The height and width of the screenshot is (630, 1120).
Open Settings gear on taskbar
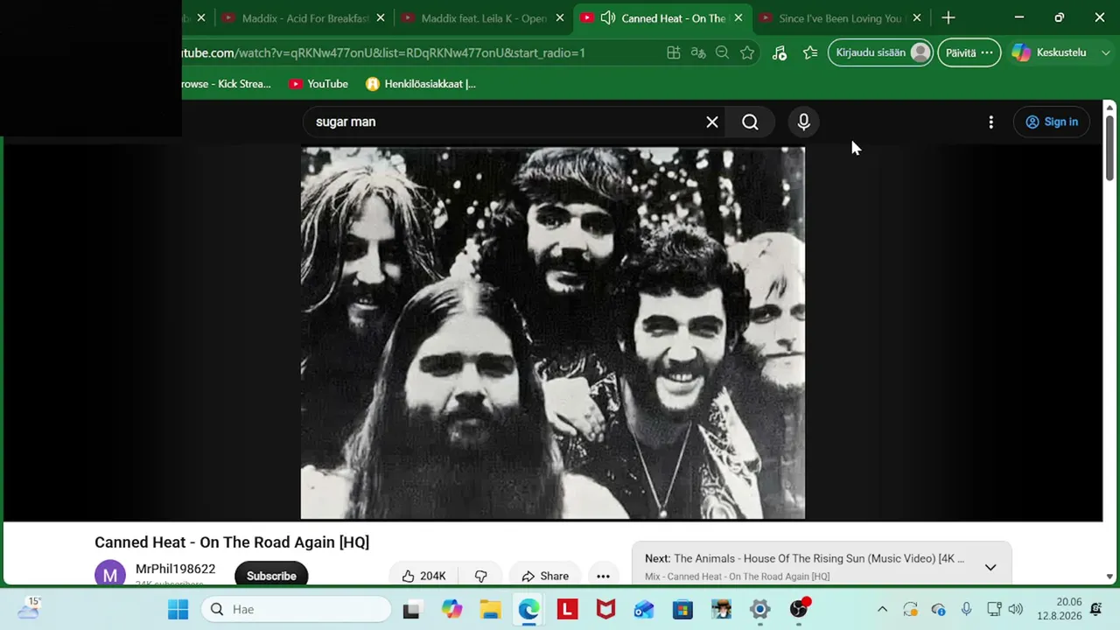click(759, 609)
